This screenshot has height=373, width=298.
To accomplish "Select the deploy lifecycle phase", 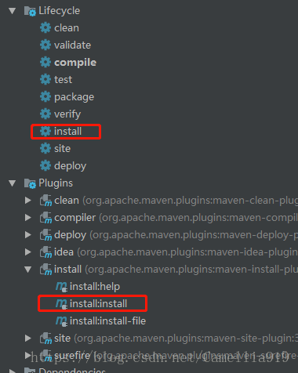I will tap(70, 166).
